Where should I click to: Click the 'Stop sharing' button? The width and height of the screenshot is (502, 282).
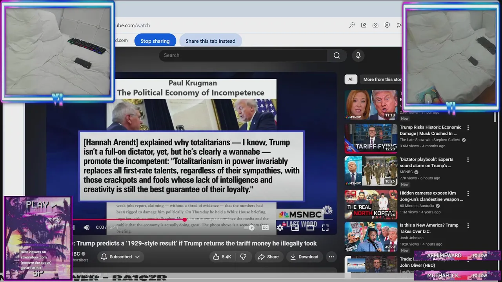click(x=155, y=41)
